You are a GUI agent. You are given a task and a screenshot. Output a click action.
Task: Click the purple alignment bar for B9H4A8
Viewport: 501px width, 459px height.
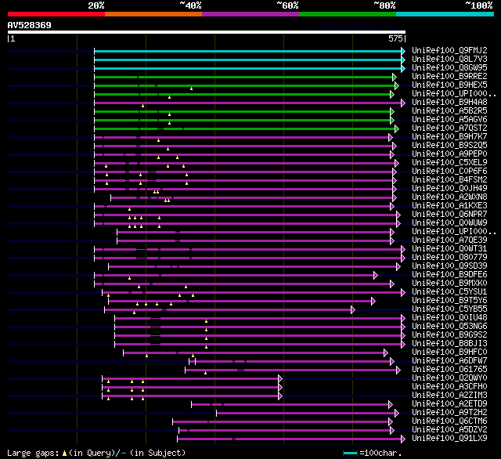click(x=248, y=103)
